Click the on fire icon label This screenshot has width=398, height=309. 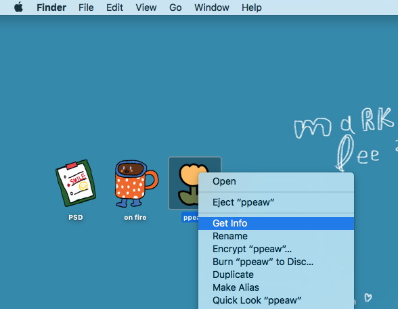click(135, 218)
